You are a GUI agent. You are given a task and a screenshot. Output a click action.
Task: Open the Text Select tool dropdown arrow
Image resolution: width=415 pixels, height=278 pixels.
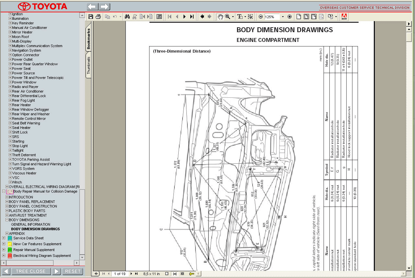tap(245, 17)
